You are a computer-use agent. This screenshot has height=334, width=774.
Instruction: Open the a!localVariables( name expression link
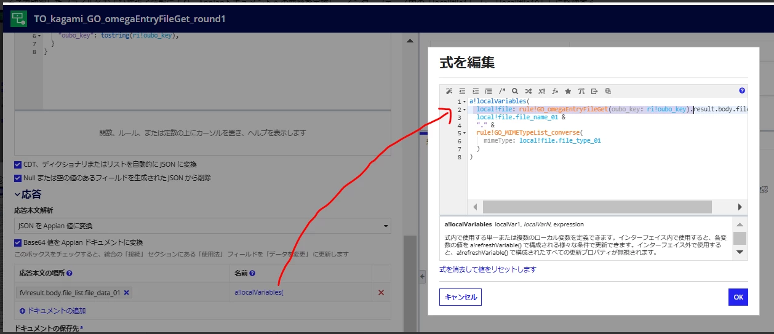pos(259,293)
